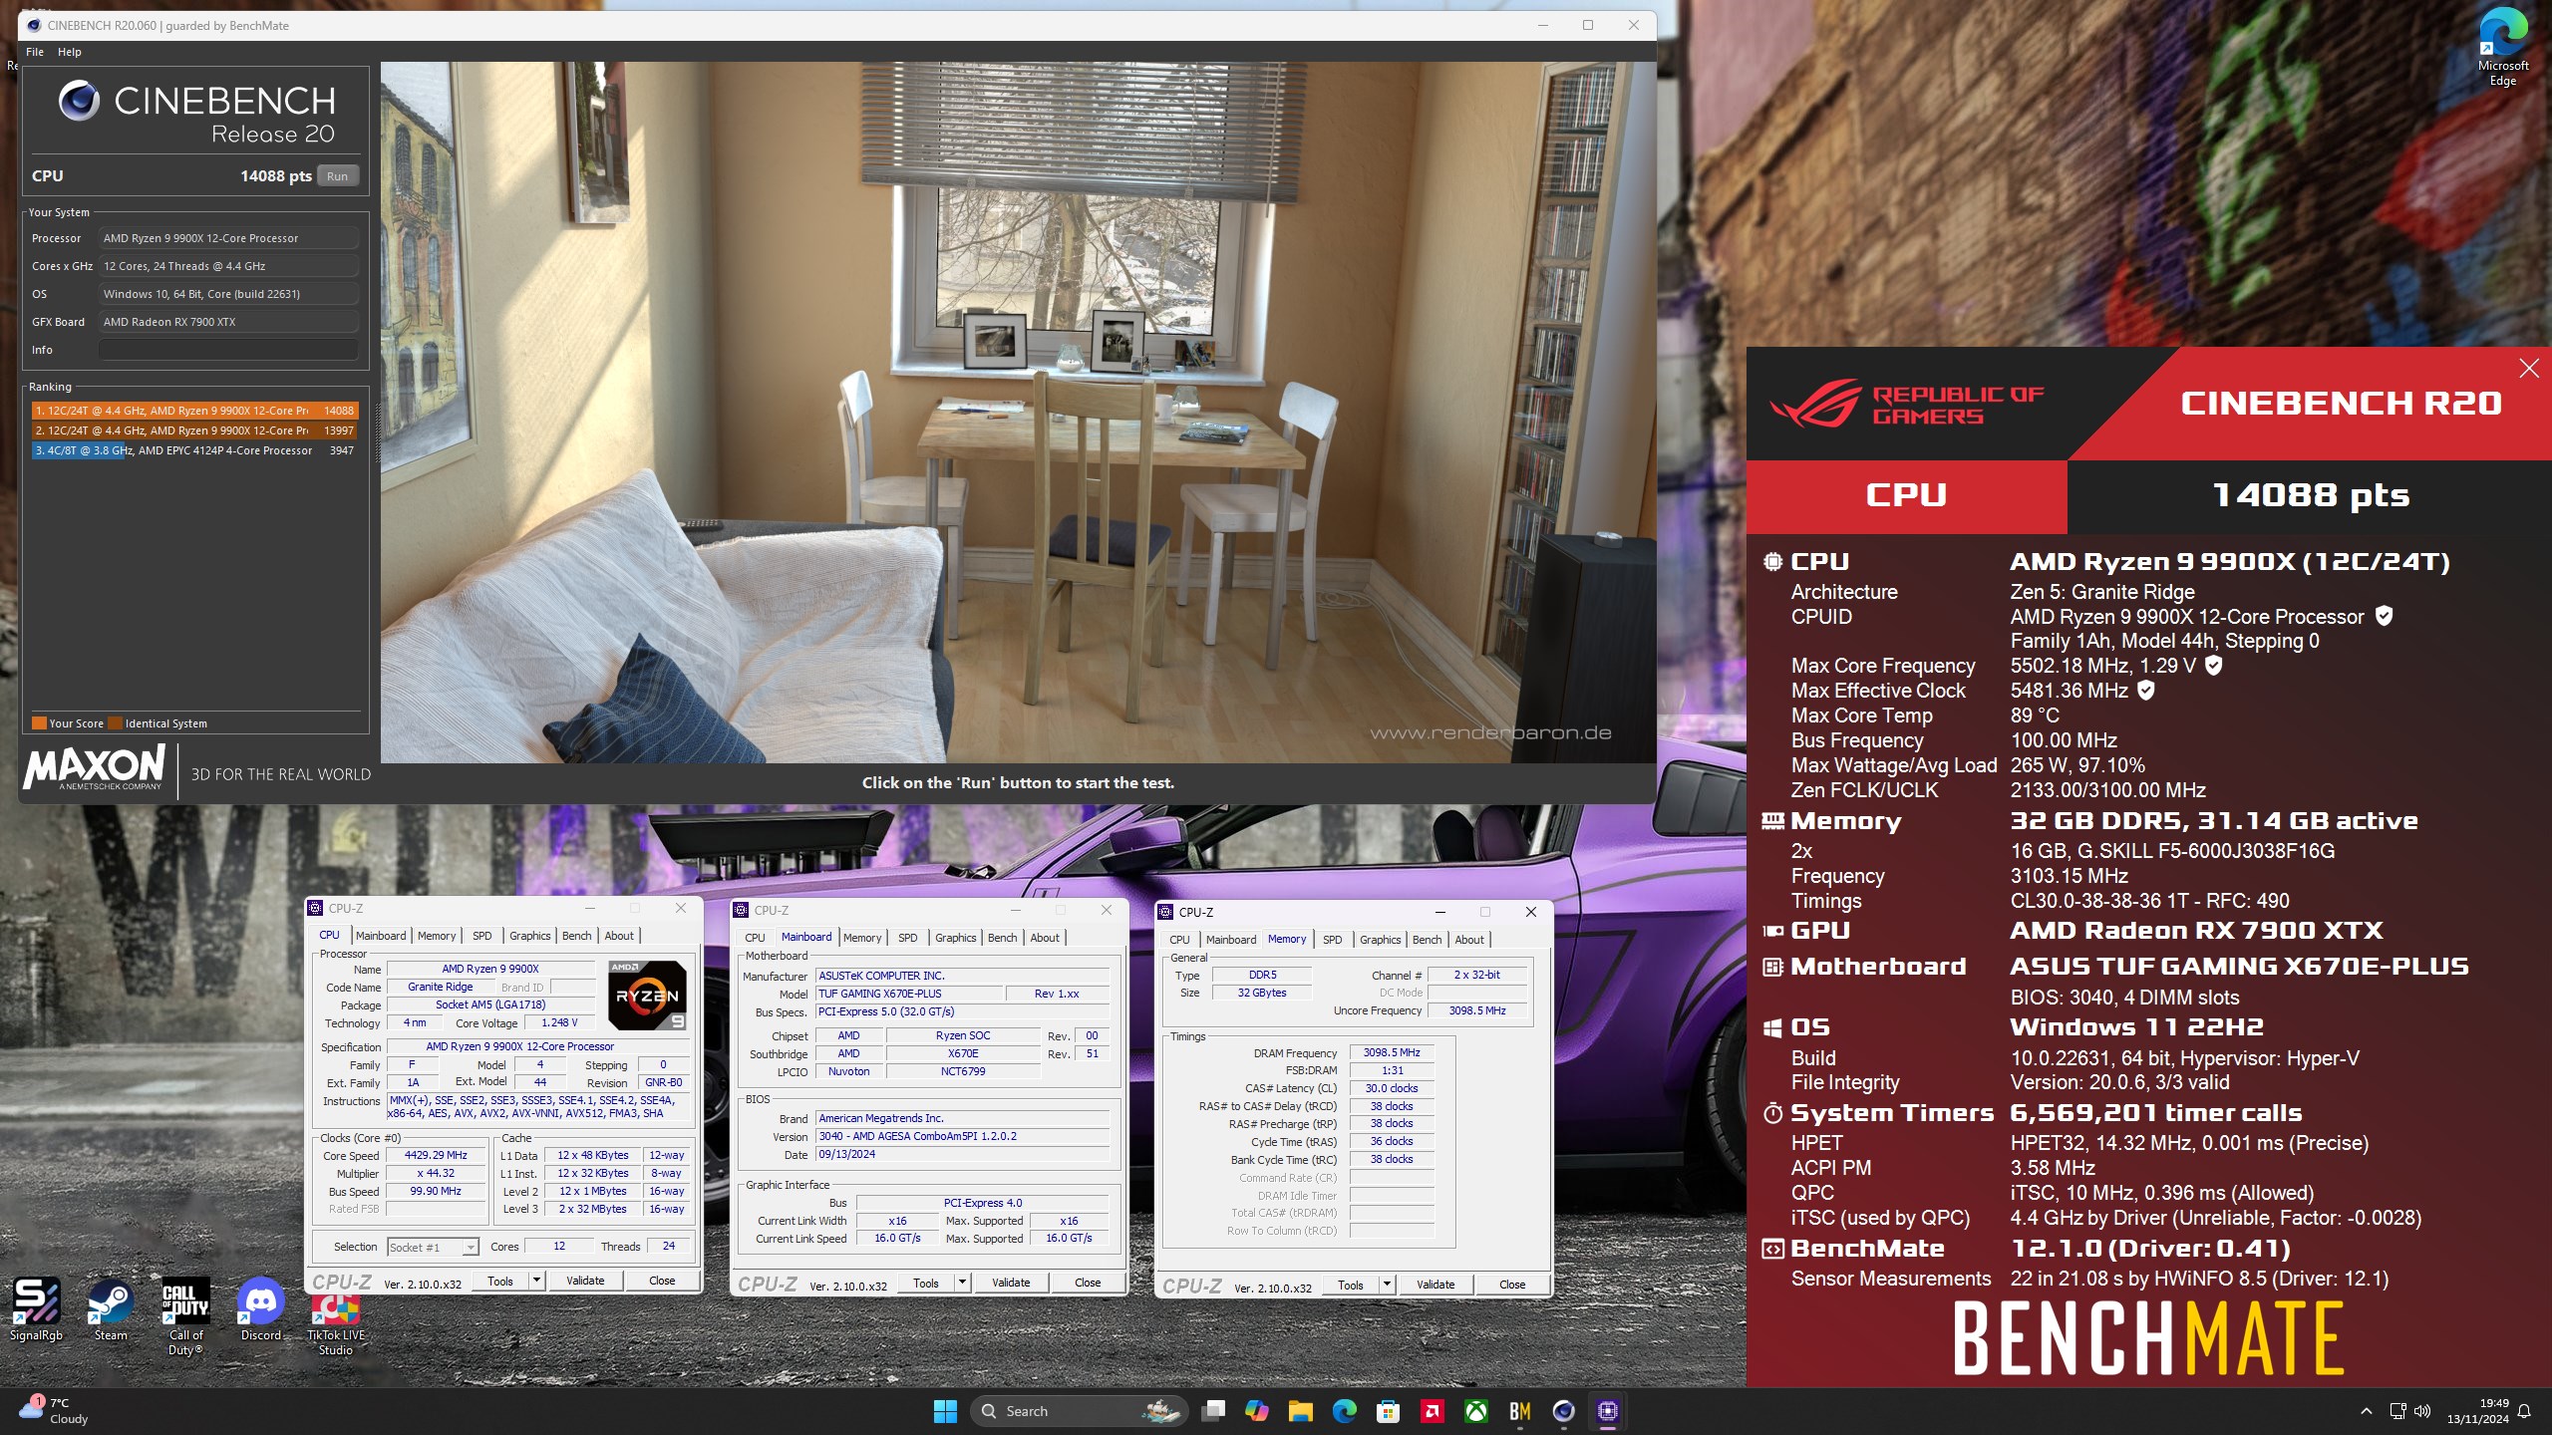Open Graphics tab in right CPU-Z window
Viewport: 2552px width, 1435px height.
click(1381, 940)
